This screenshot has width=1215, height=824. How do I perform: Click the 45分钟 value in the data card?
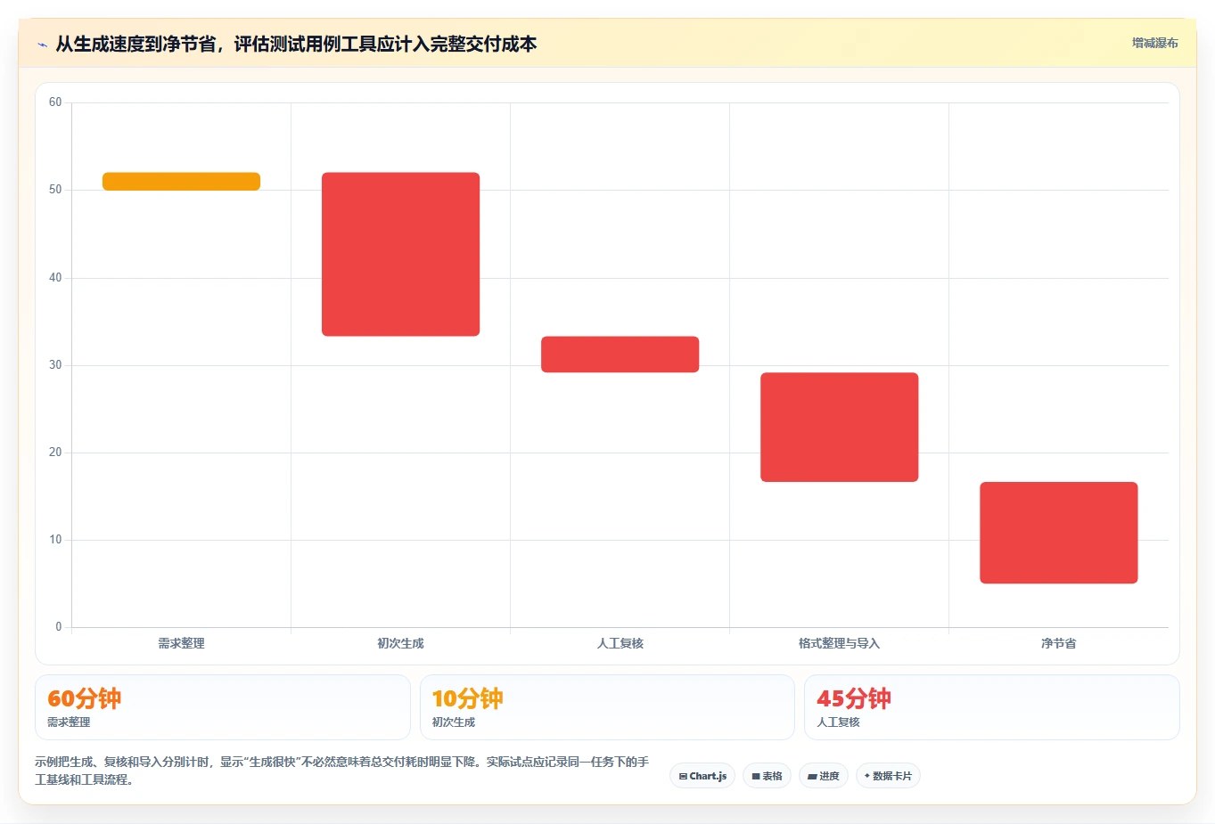point(854,698)
